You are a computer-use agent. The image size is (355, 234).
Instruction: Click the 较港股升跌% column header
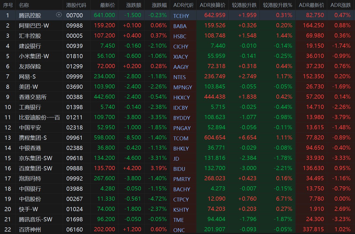coord(277,5)
